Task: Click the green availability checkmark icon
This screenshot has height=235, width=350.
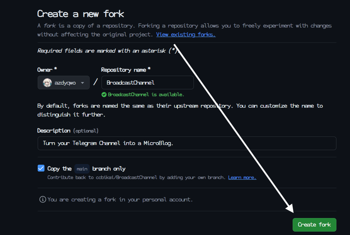Action: point(104,94)
